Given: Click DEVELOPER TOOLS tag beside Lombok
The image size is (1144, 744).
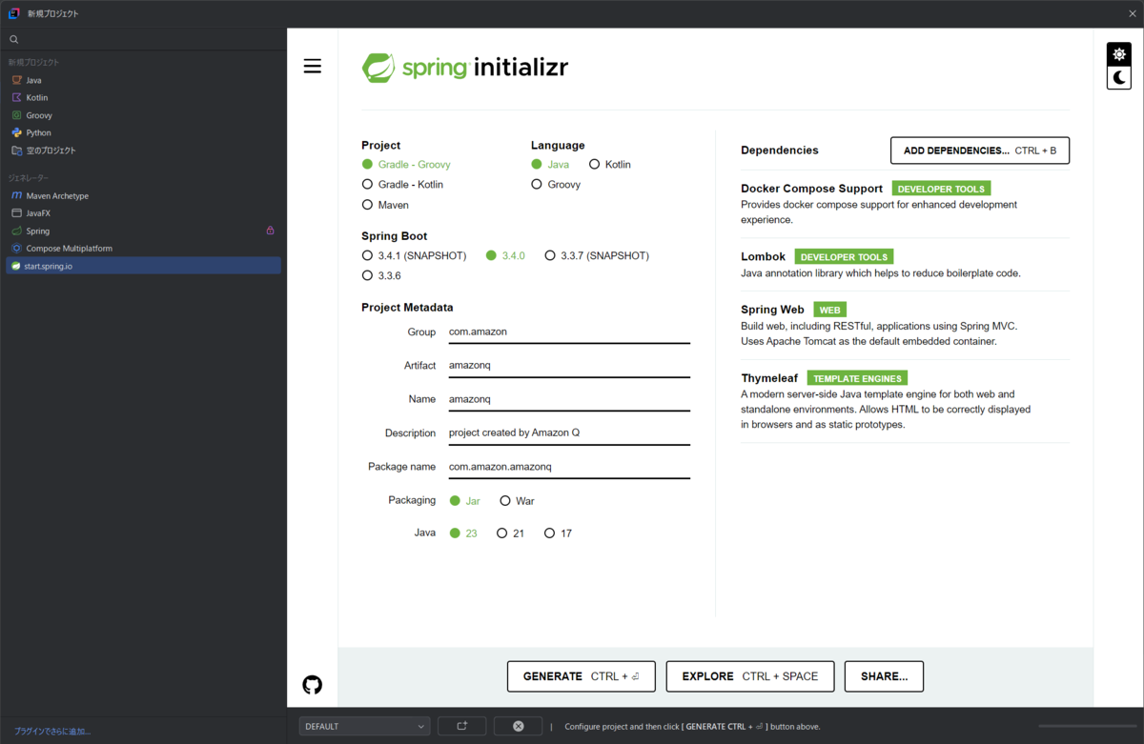Looking at the screenshot, I should (844, 257).
